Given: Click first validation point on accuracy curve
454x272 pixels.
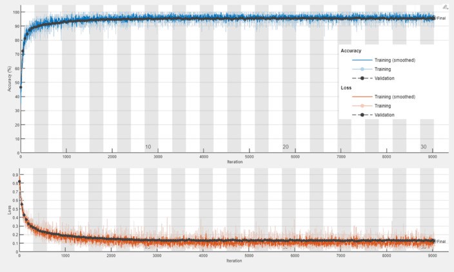Looking at the screenshot, I should coord(21,87).
